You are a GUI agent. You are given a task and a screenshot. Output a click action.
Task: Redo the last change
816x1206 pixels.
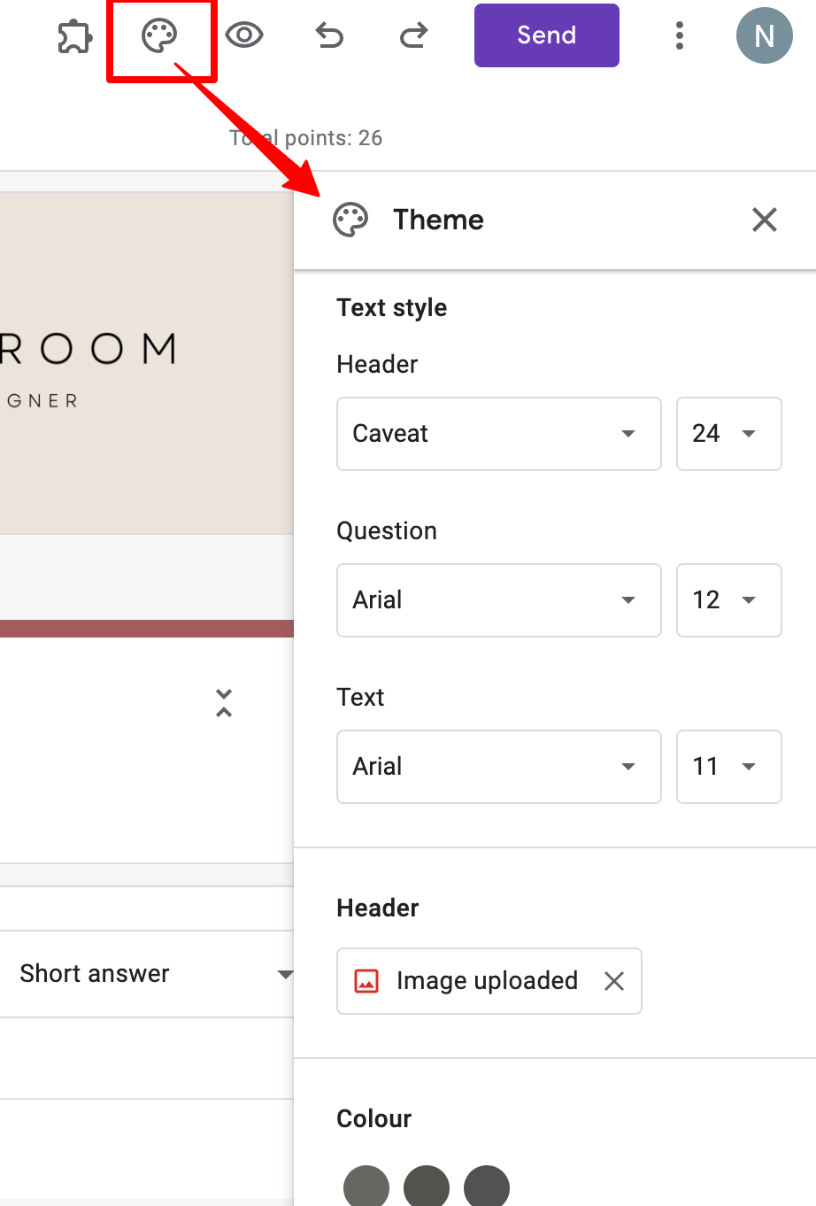point(412,35)
